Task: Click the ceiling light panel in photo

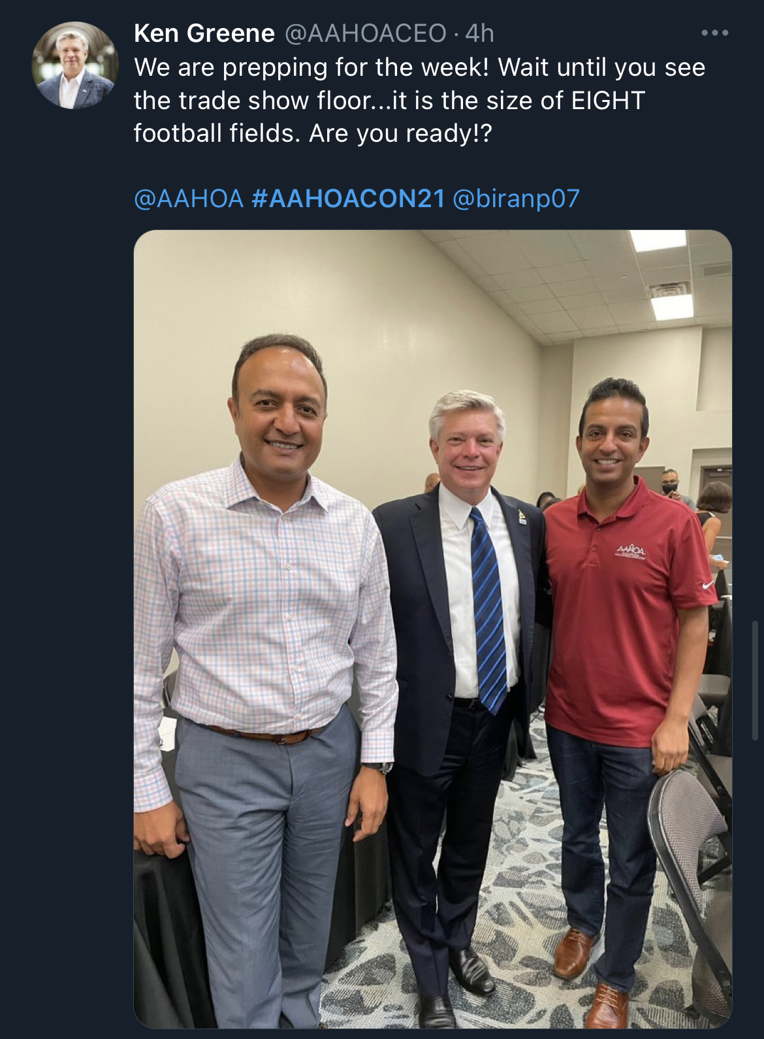Action: 672,306
